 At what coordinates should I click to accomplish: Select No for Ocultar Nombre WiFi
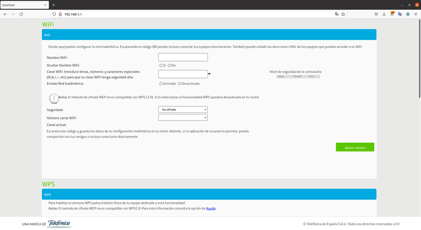coord(169,65)
